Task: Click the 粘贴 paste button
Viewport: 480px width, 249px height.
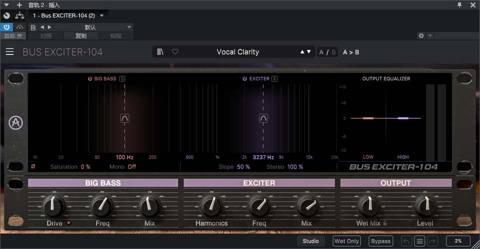Action: coord(116,36)
